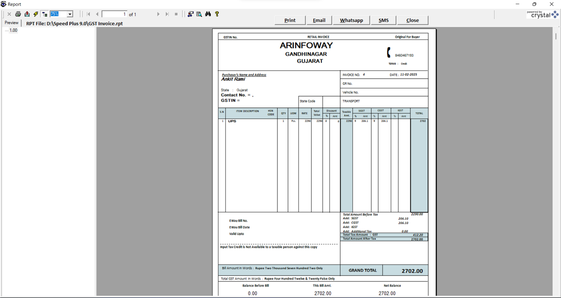Click the close current view X icon
This screenshot has width=561, height=298.
9,14
